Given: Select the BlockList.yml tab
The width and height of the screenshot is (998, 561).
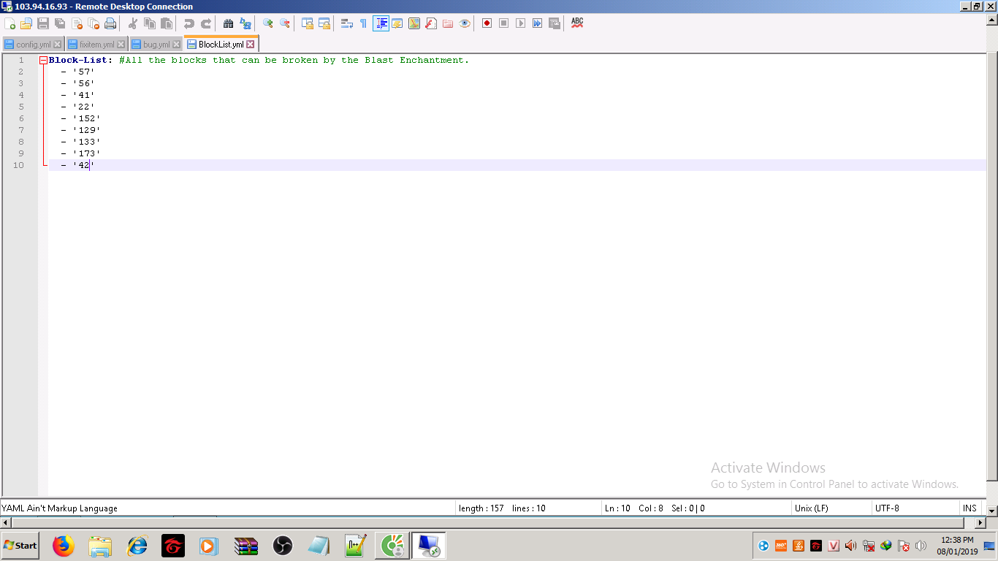Looking at the screenshot, I should click(x=221, y=44).
